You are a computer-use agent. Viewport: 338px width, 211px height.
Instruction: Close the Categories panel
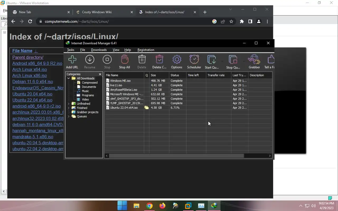coord(100,74)
